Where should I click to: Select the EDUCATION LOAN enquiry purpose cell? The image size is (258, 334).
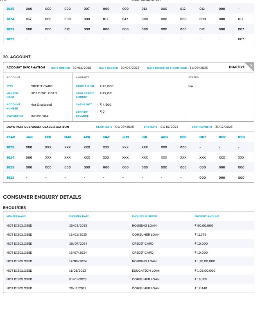click(x=146, y=270)
